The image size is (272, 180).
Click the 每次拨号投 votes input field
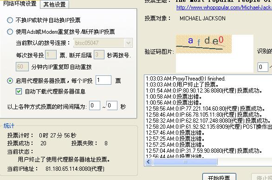click(x=51, y=55)
